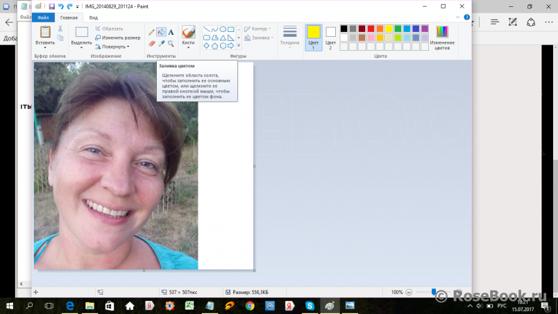This screenshot has height=314, width=558.
Task: Select the Color picker eyedropper tool
Action: (161, 43)
